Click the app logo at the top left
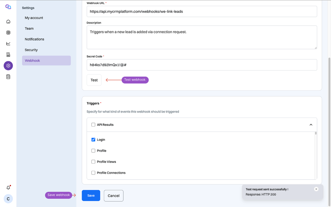The height and width of the screenshot is (207, 331). [8, 6]
